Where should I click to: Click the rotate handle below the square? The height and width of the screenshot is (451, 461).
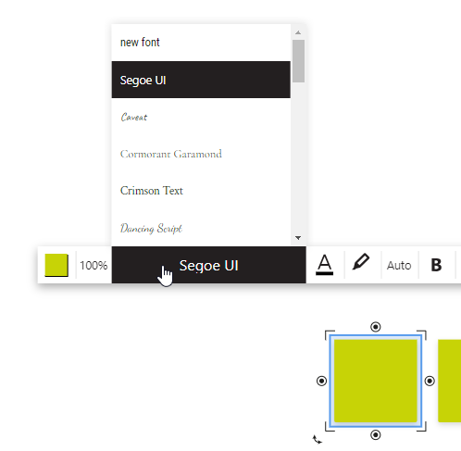(317, 439)
